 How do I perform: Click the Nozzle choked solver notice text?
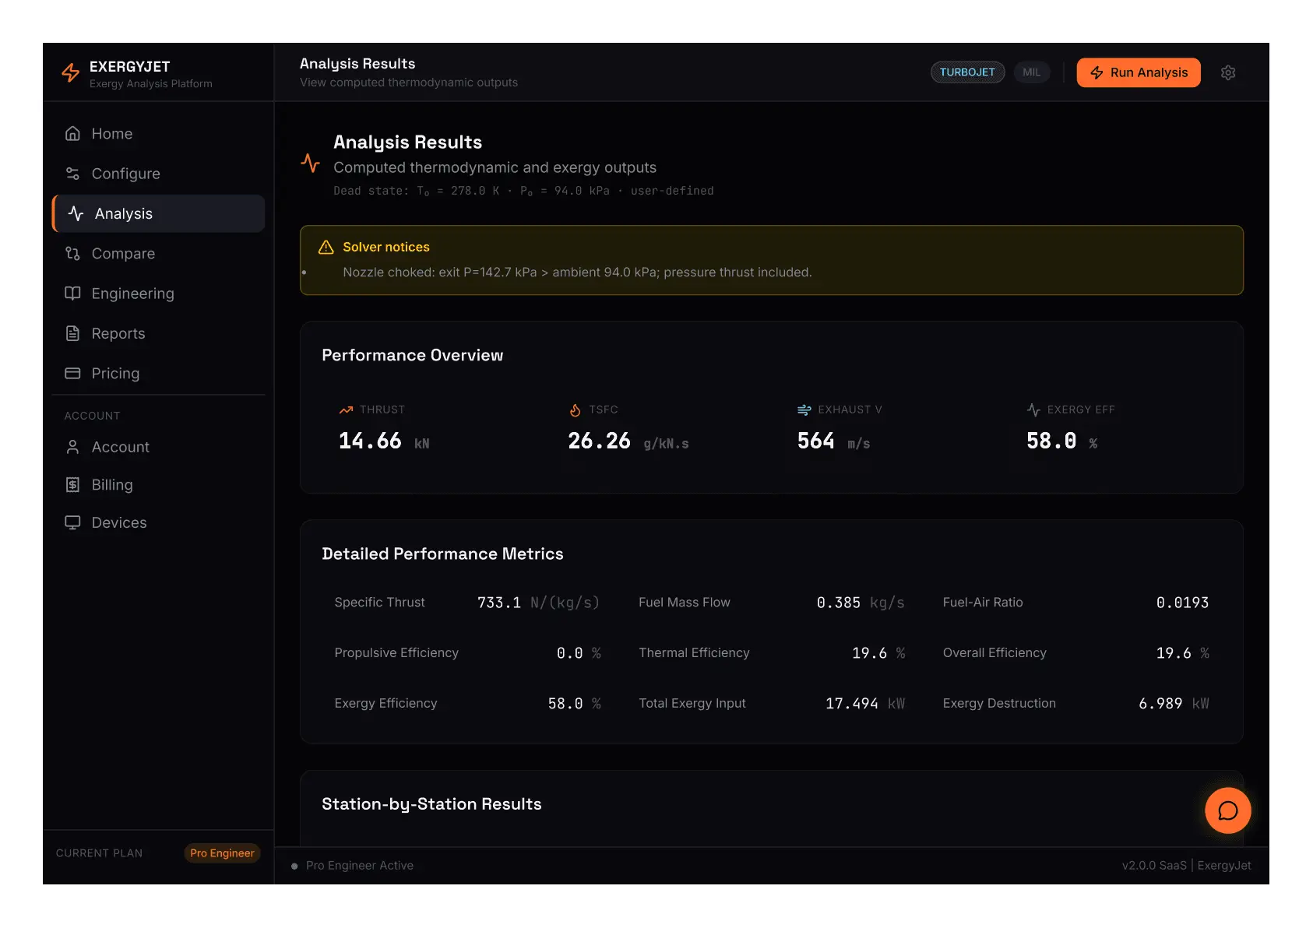click(577, 272)
